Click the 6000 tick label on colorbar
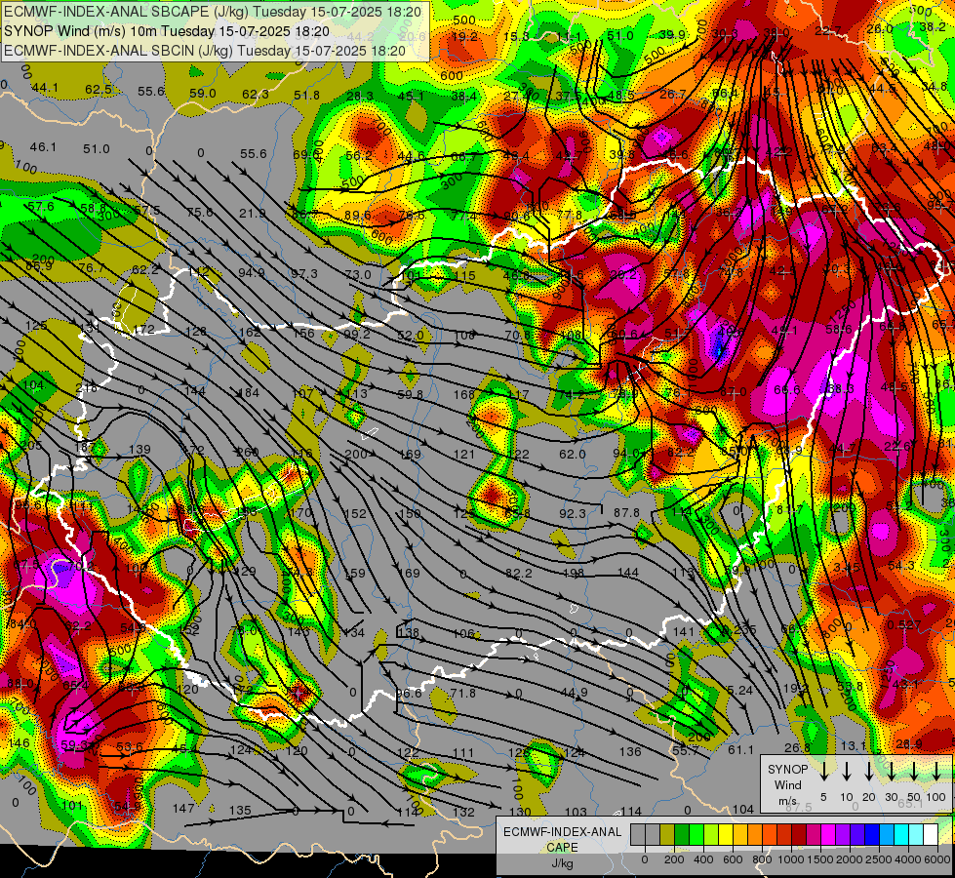955x878 pixels. click(x=937, y=859)
